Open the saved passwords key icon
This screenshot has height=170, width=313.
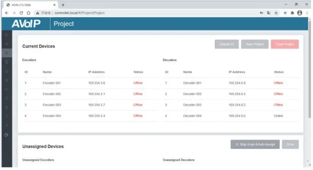[262, 13]
